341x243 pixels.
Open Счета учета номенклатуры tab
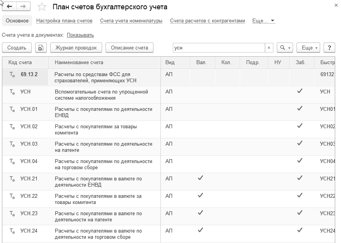[131, 21]
